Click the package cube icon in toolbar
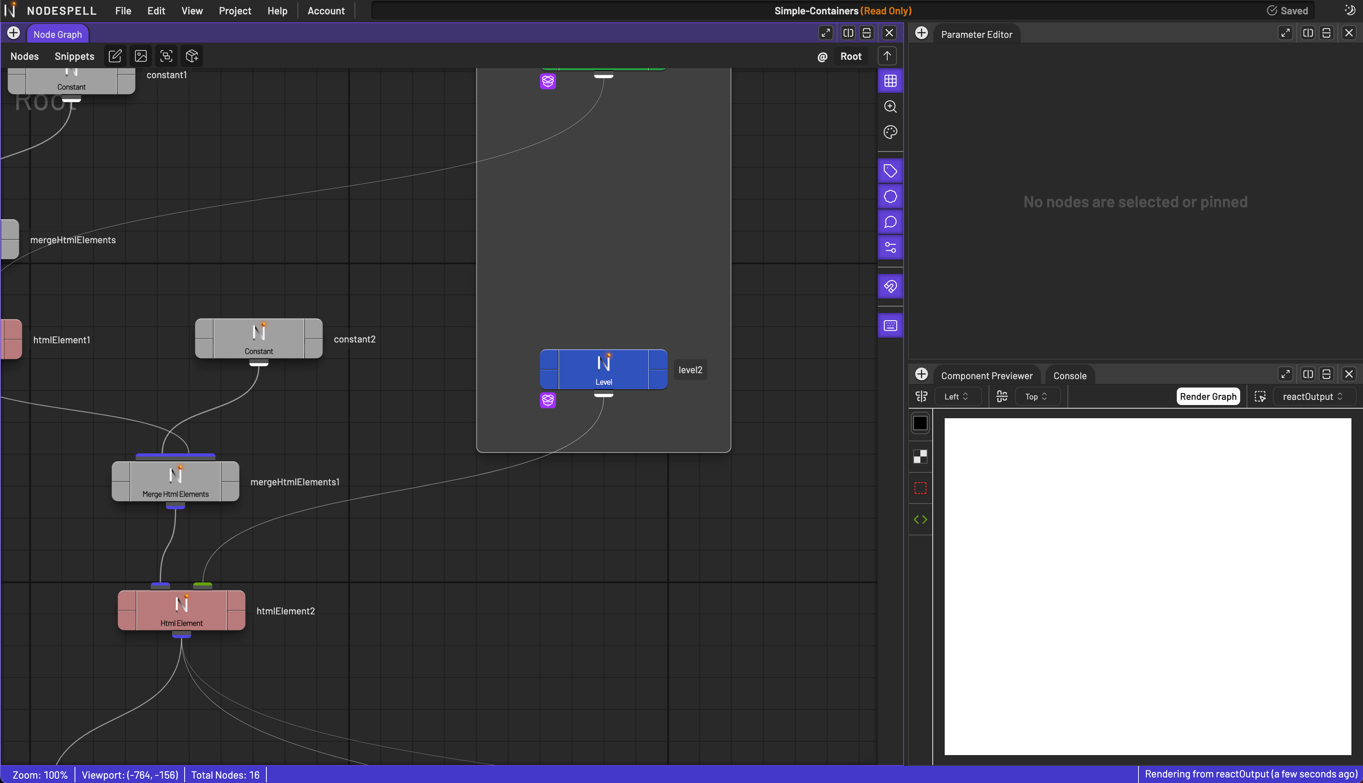 click(192, 56)
